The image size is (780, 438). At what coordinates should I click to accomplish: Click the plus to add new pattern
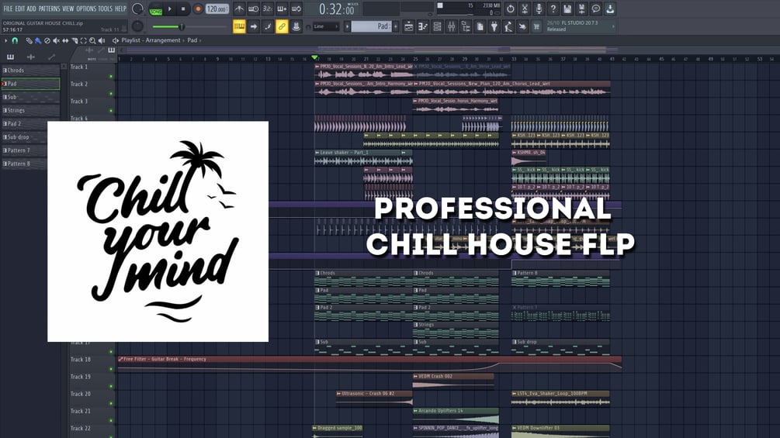tap(396, 26)
